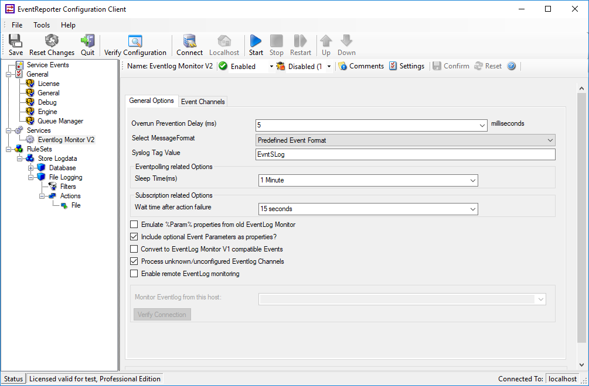The image size is (589, 386).
Task: Select Eventlog Monitor V2 tree node
Action: 66,140
